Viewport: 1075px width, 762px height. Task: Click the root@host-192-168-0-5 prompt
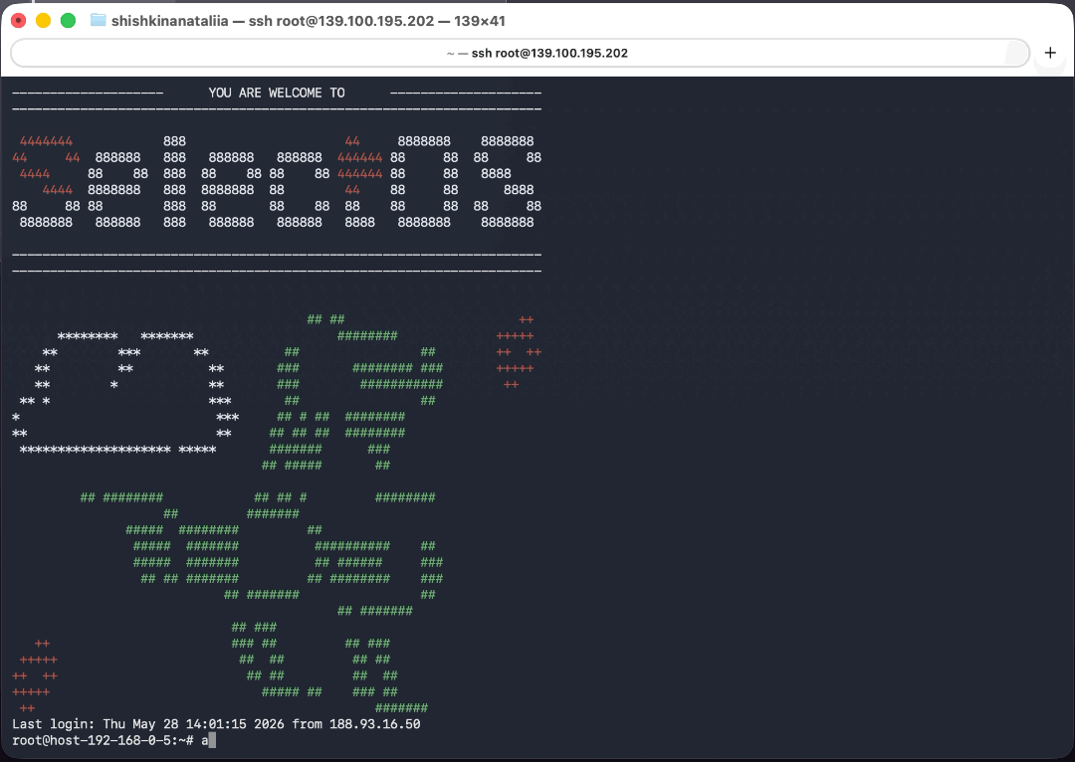pos(103,740)
